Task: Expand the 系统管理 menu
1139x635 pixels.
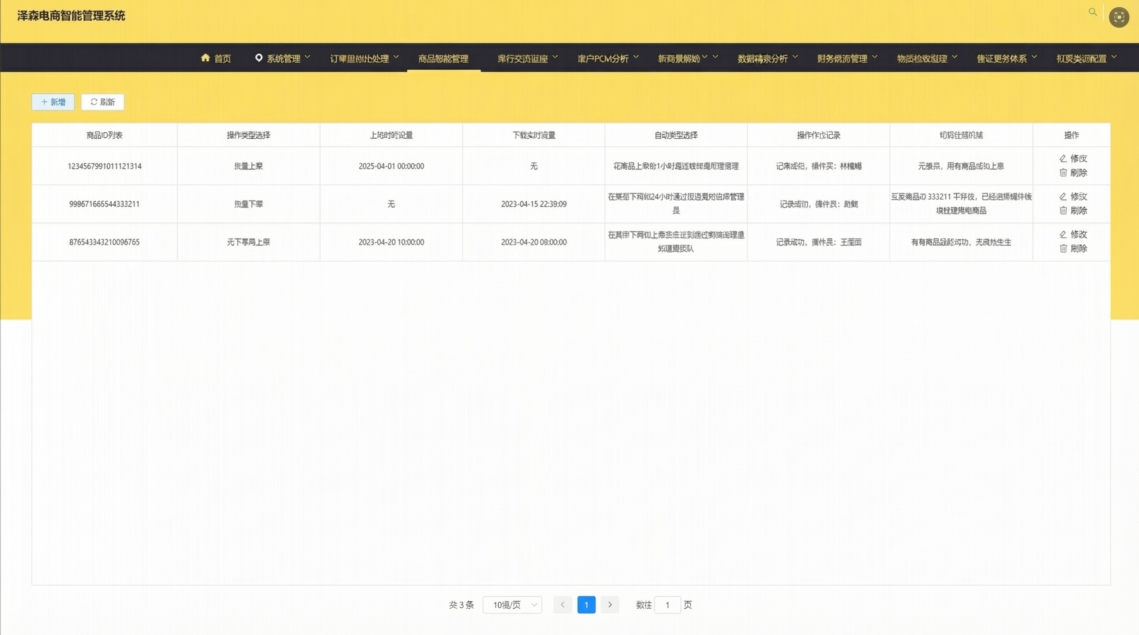Action: [x=283, y=58]
